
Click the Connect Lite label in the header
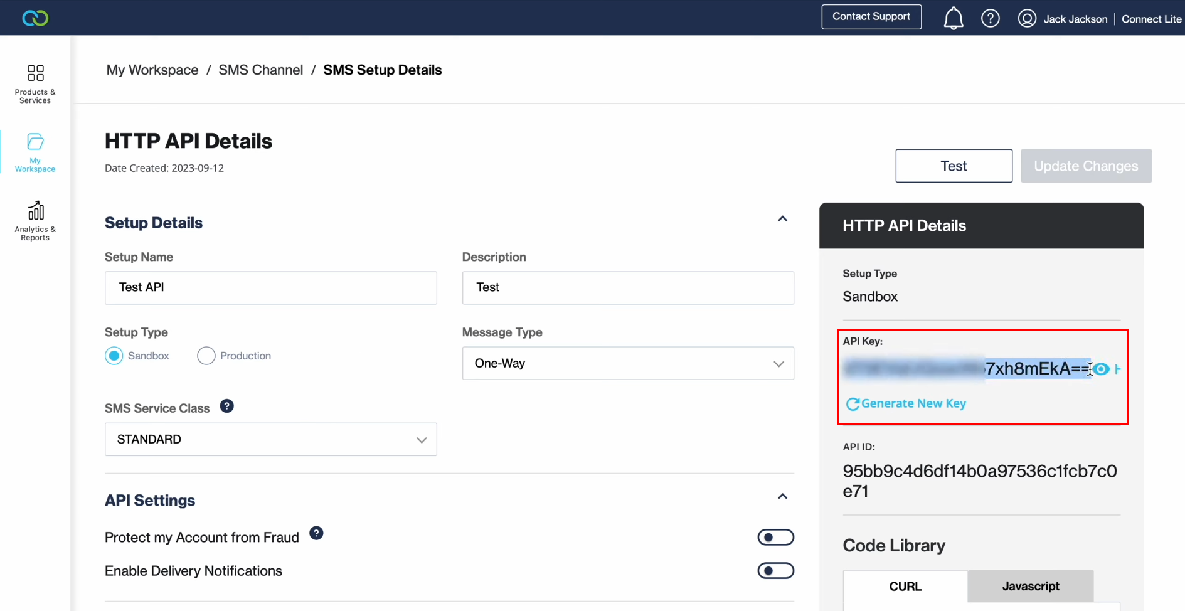tap(1151, 19)
